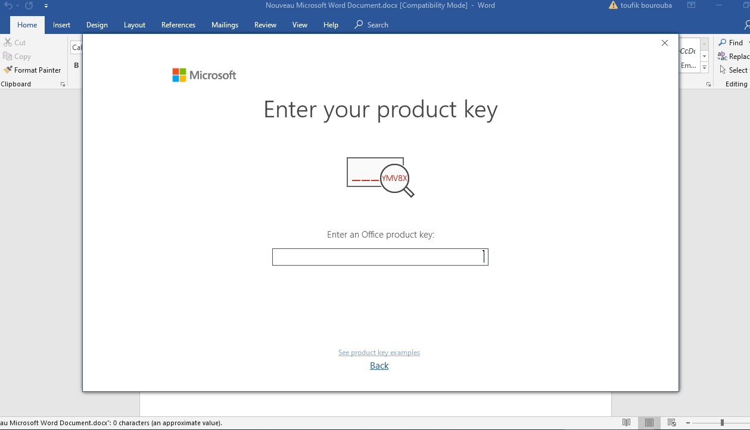This screenshot has height=430, width=750.
Task: Open the Customize Quick Access Toolbar dropdown
Action: coord(46,6)
